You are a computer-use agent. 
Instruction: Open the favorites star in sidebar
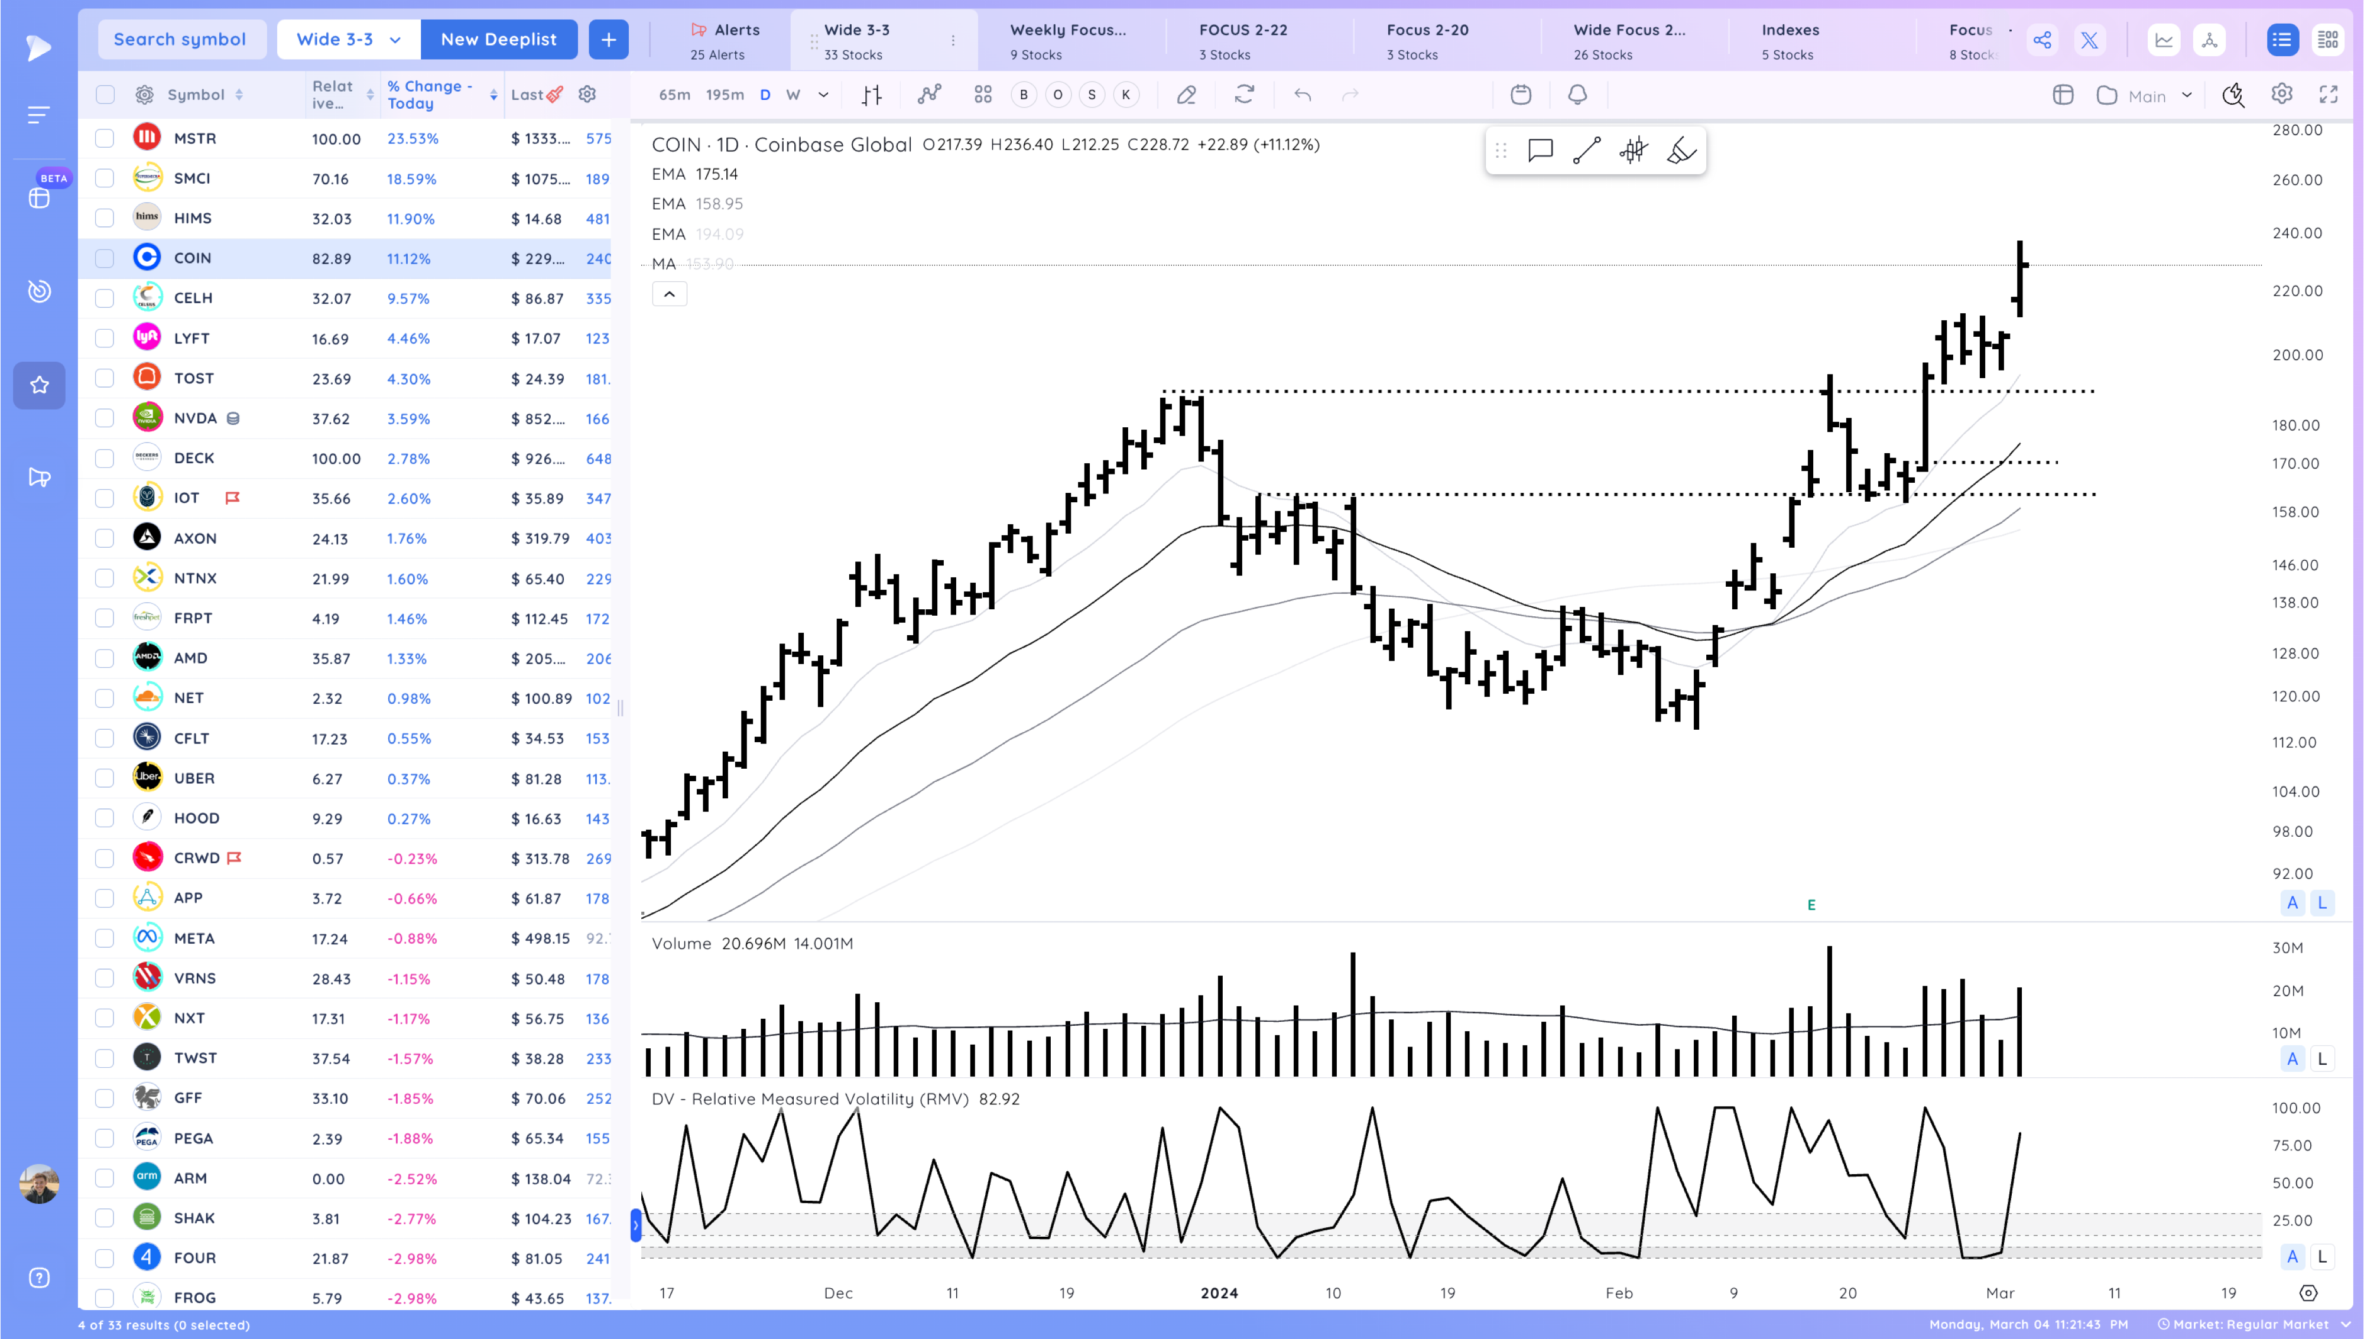pos(38,385)
